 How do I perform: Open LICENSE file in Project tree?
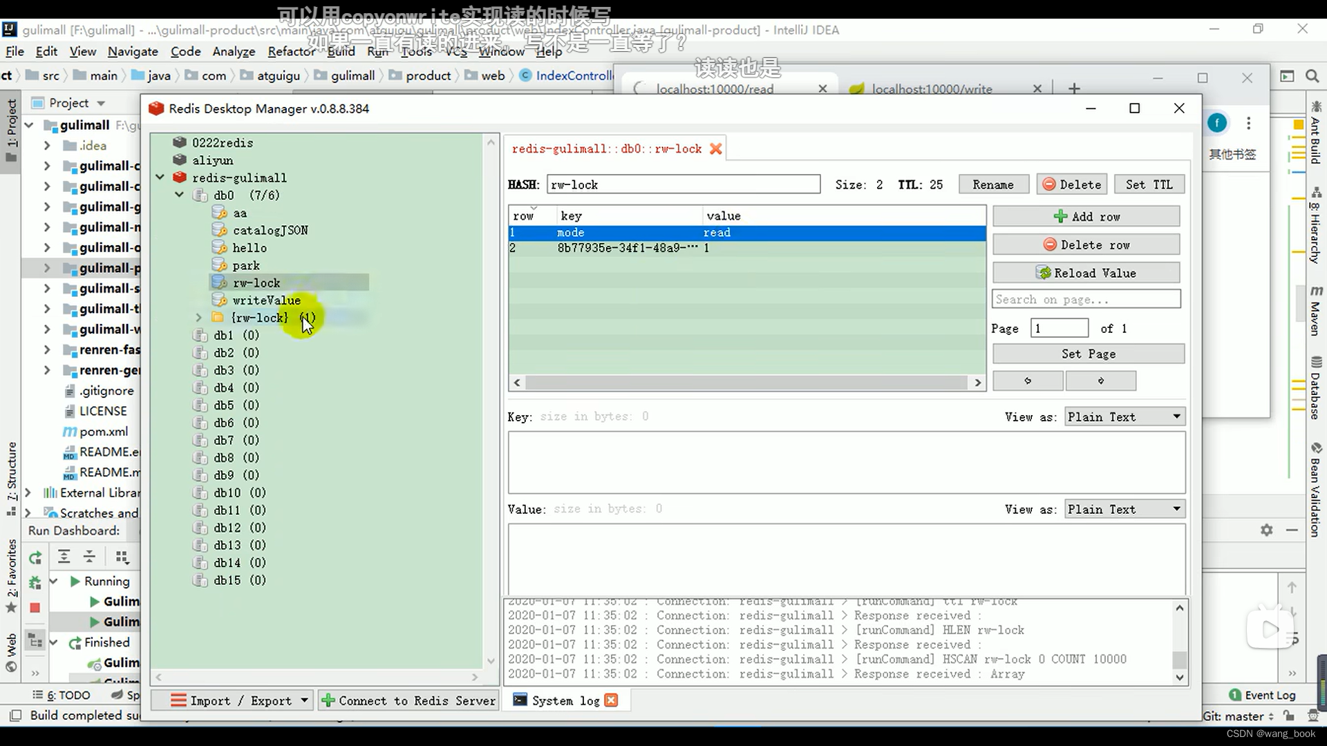102,411
